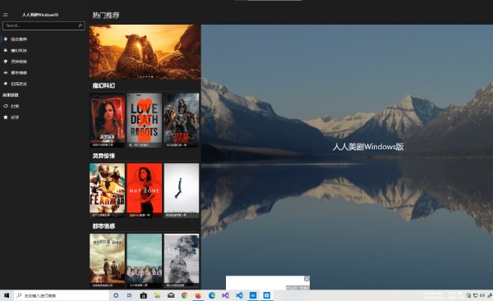Viewport: 493px width, 301px height.
Task: Open The Hot Zone poster
Action: click(x=145, y=190)
